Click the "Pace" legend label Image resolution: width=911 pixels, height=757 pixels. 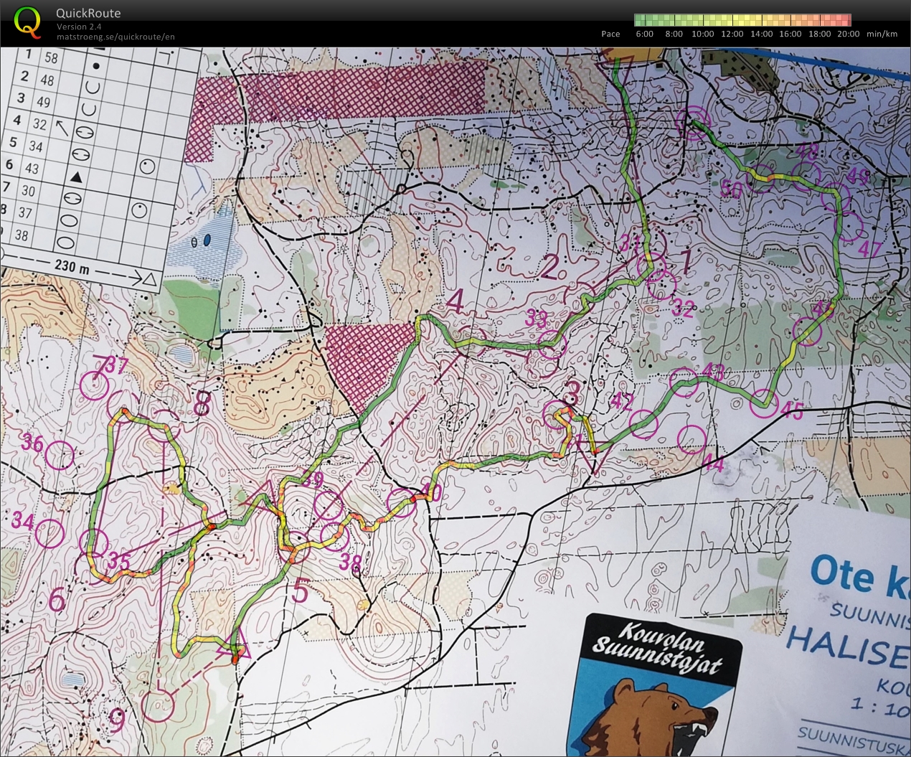coord(610,34)
